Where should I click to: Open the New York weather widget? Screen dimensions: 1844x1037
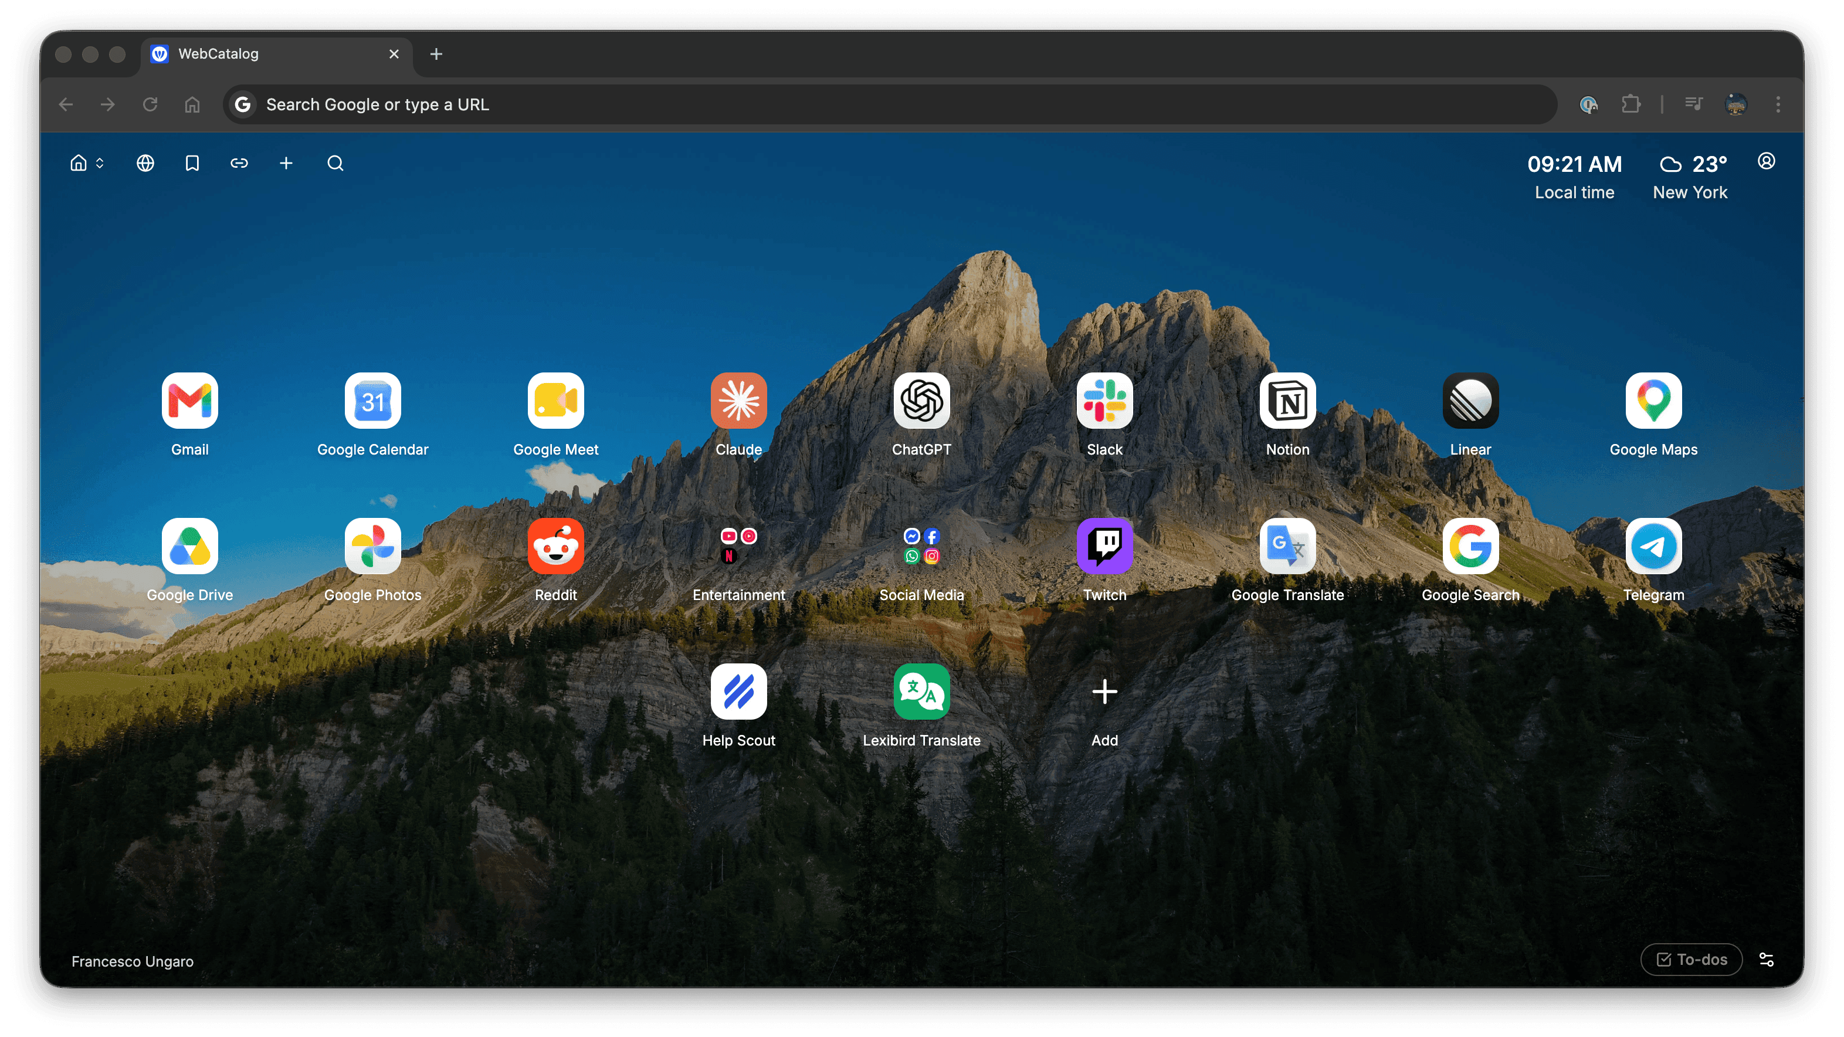click(x=1690, y=177)
